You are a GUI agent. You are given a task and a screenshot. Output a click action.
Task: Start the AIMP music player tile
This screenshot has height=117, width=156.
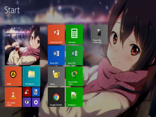13,76
